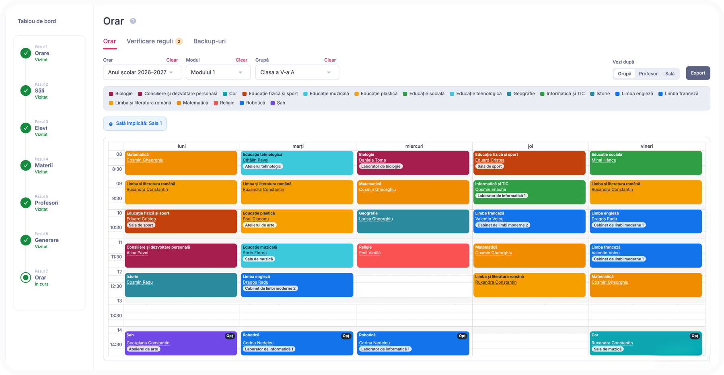Clear the Grupă filter
724x375 pixels.
330,60
